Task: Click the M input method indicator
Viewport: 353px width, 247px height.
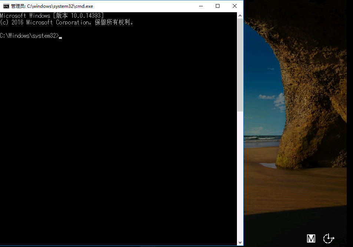Action: tap(311, 239)
